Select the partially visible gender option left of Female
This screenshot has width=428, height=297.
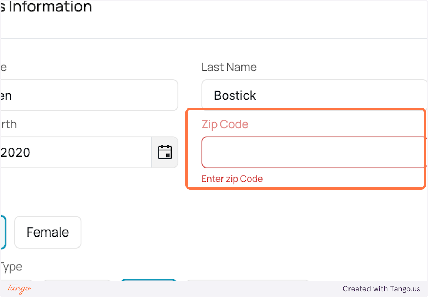click(x=3, y=232)
